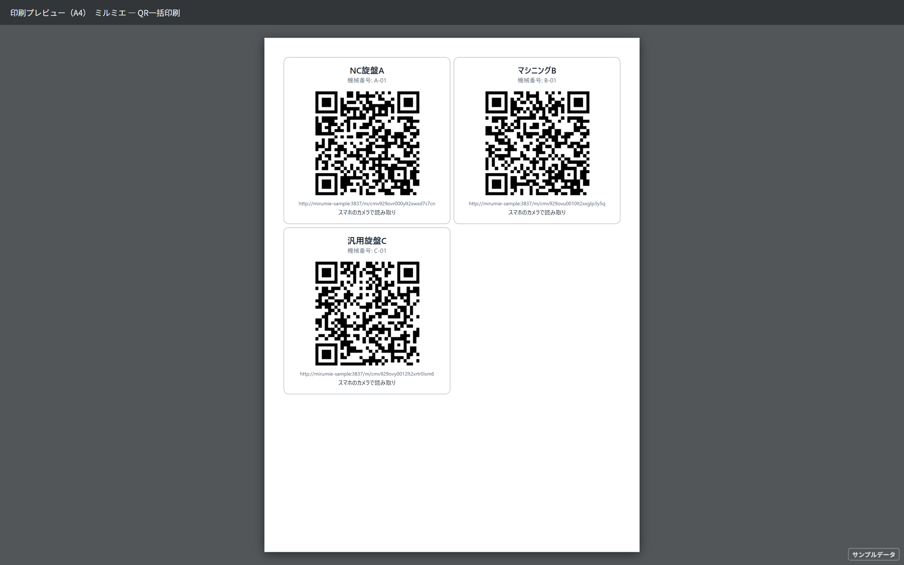Click the サンプルデータ badge
The height and width of the screenshot is (565, 904).
(873, 554)
